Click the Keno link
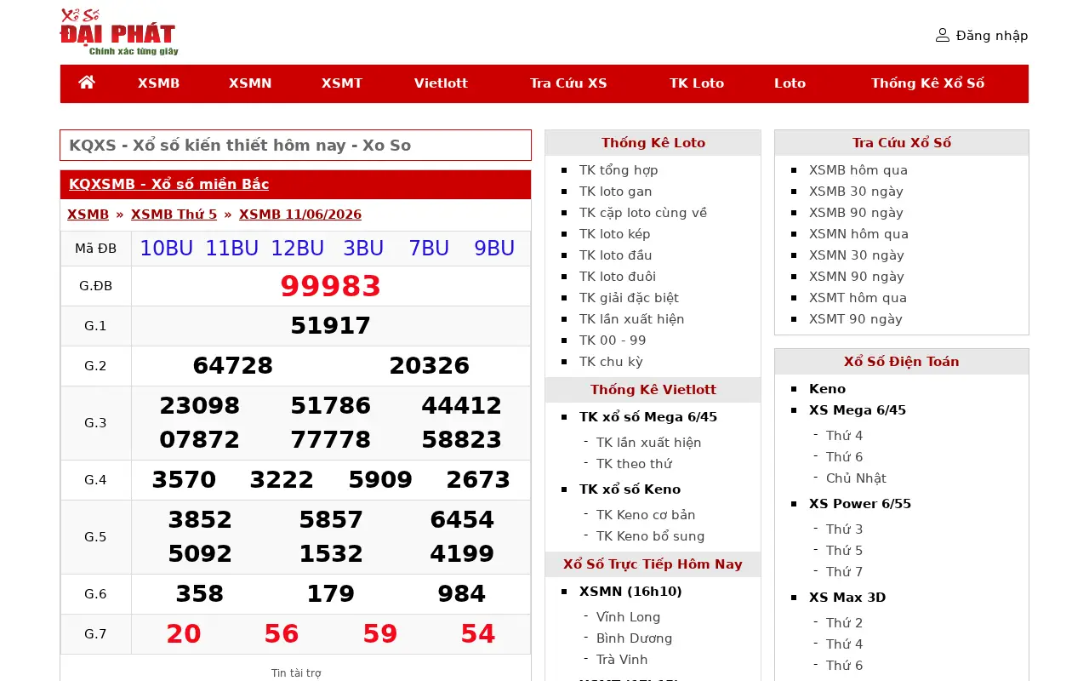Viewport: 1089px width, 681px height. (x=827, y=389)
